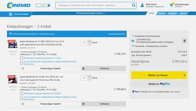Viewport: 196px width, 111px height.
Task: Select MacBook Air price 1.196,10 €
Action: pyautogui.click(x=120, y=54)
